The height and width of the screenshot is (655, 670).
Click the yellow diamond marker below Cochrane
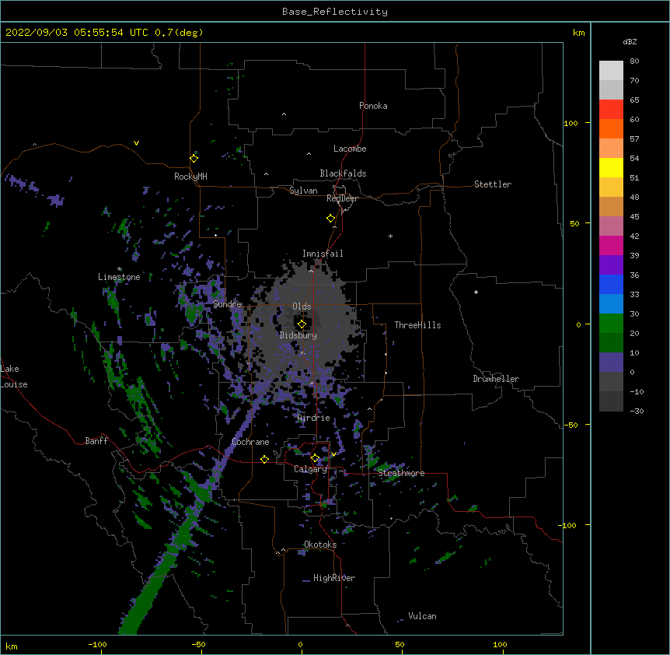[x=264, y=459]
